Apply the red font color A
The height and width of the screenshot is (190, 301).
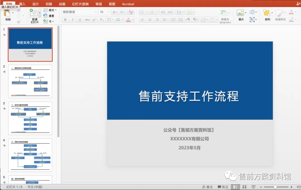128,20
